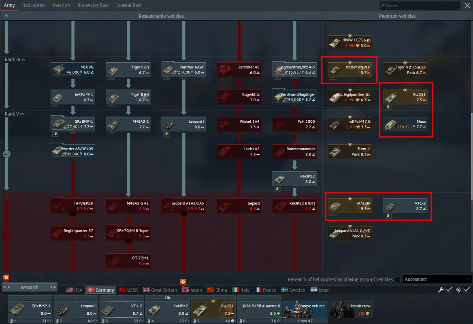Switch to the Helicopters tab
Viewport: 473px width, 324px height.
[x=34, y=5]
